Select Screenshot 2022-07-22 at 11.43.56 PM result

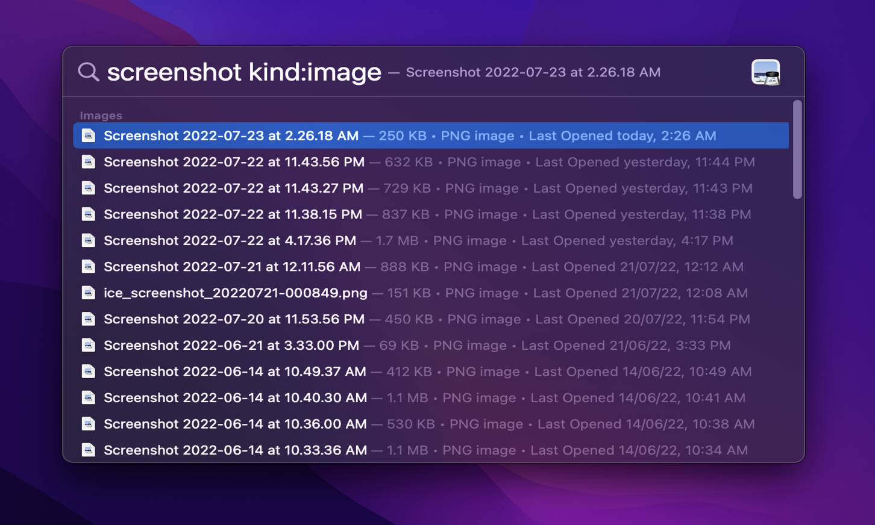pyautogui.click(x=431, y=162)
